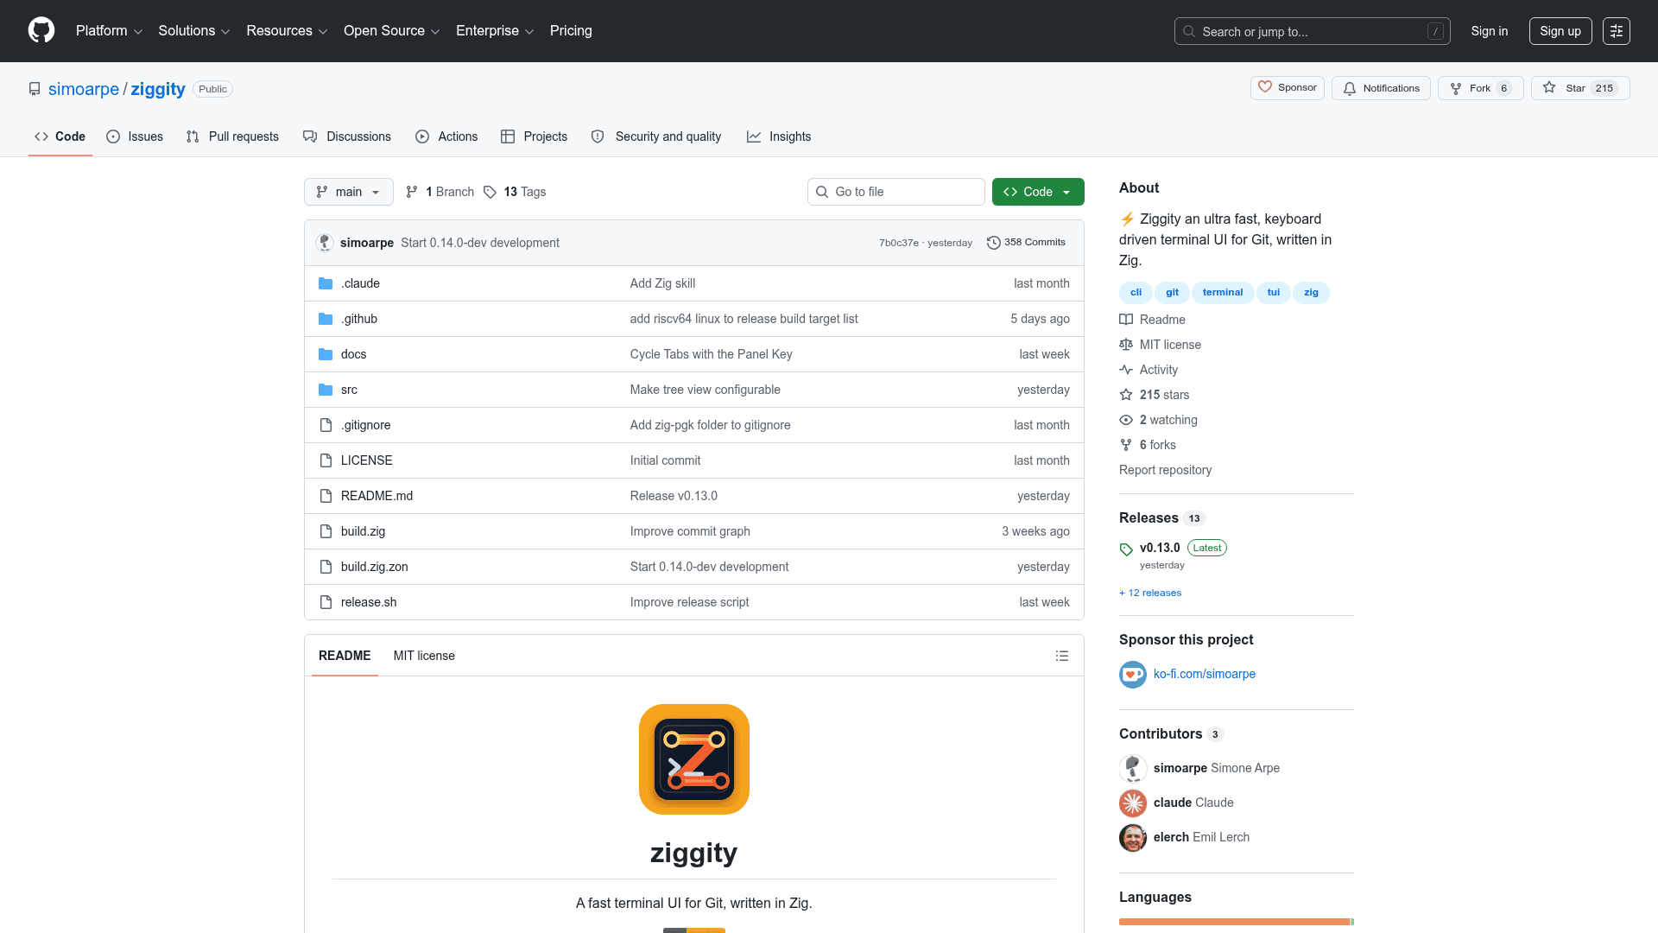The width and height of the screenshot is (1658, 933).
Task: Click the simoarpe owner link in the title
Action: (84, 89)
